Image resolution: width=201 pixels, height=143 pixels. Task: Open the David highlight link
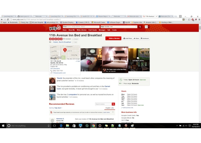pyautogui.click(x=60, y=78)
